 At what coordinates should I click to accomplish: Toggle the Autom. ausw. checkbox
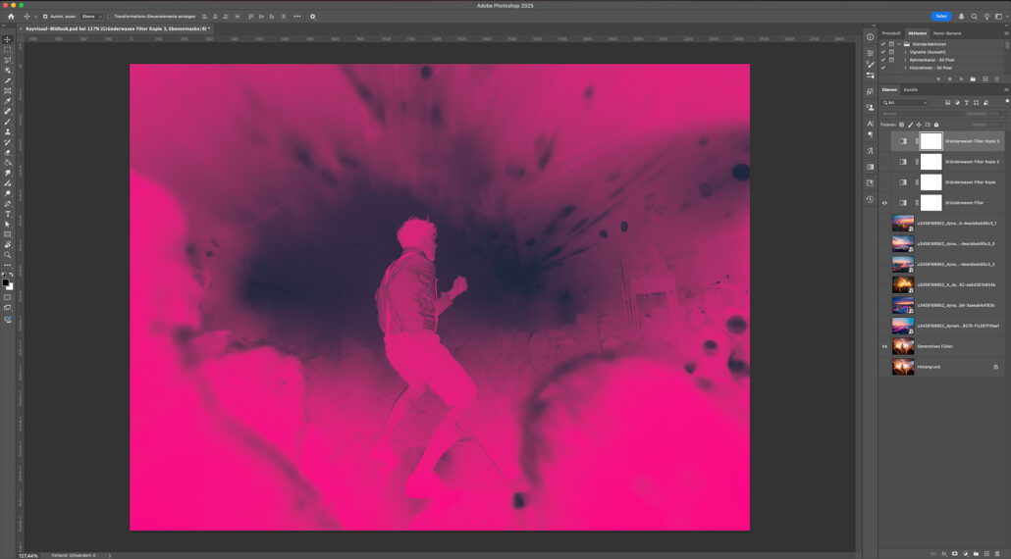(x=45, y=17)
